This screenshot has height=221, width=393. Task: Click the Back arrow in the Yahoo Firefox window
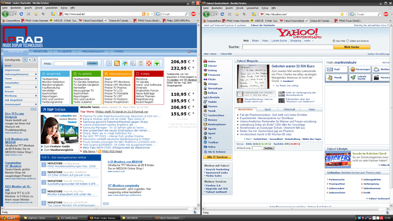(x=206, y=14)
